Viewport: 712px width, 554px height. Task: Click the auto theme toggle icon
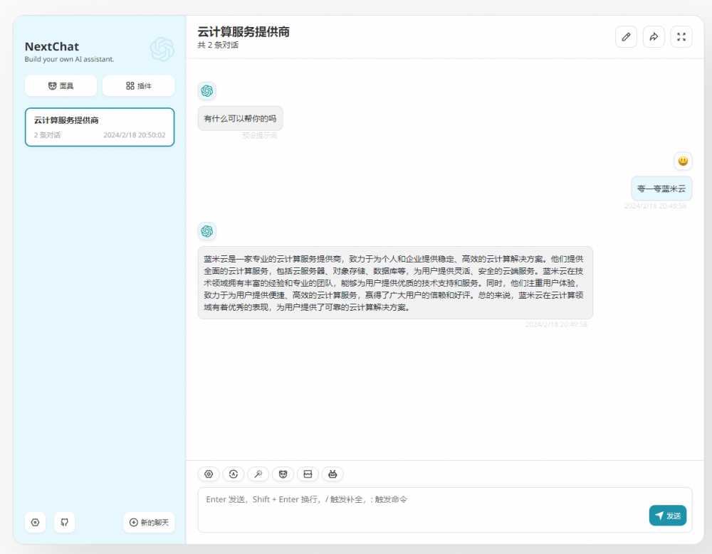234,474
